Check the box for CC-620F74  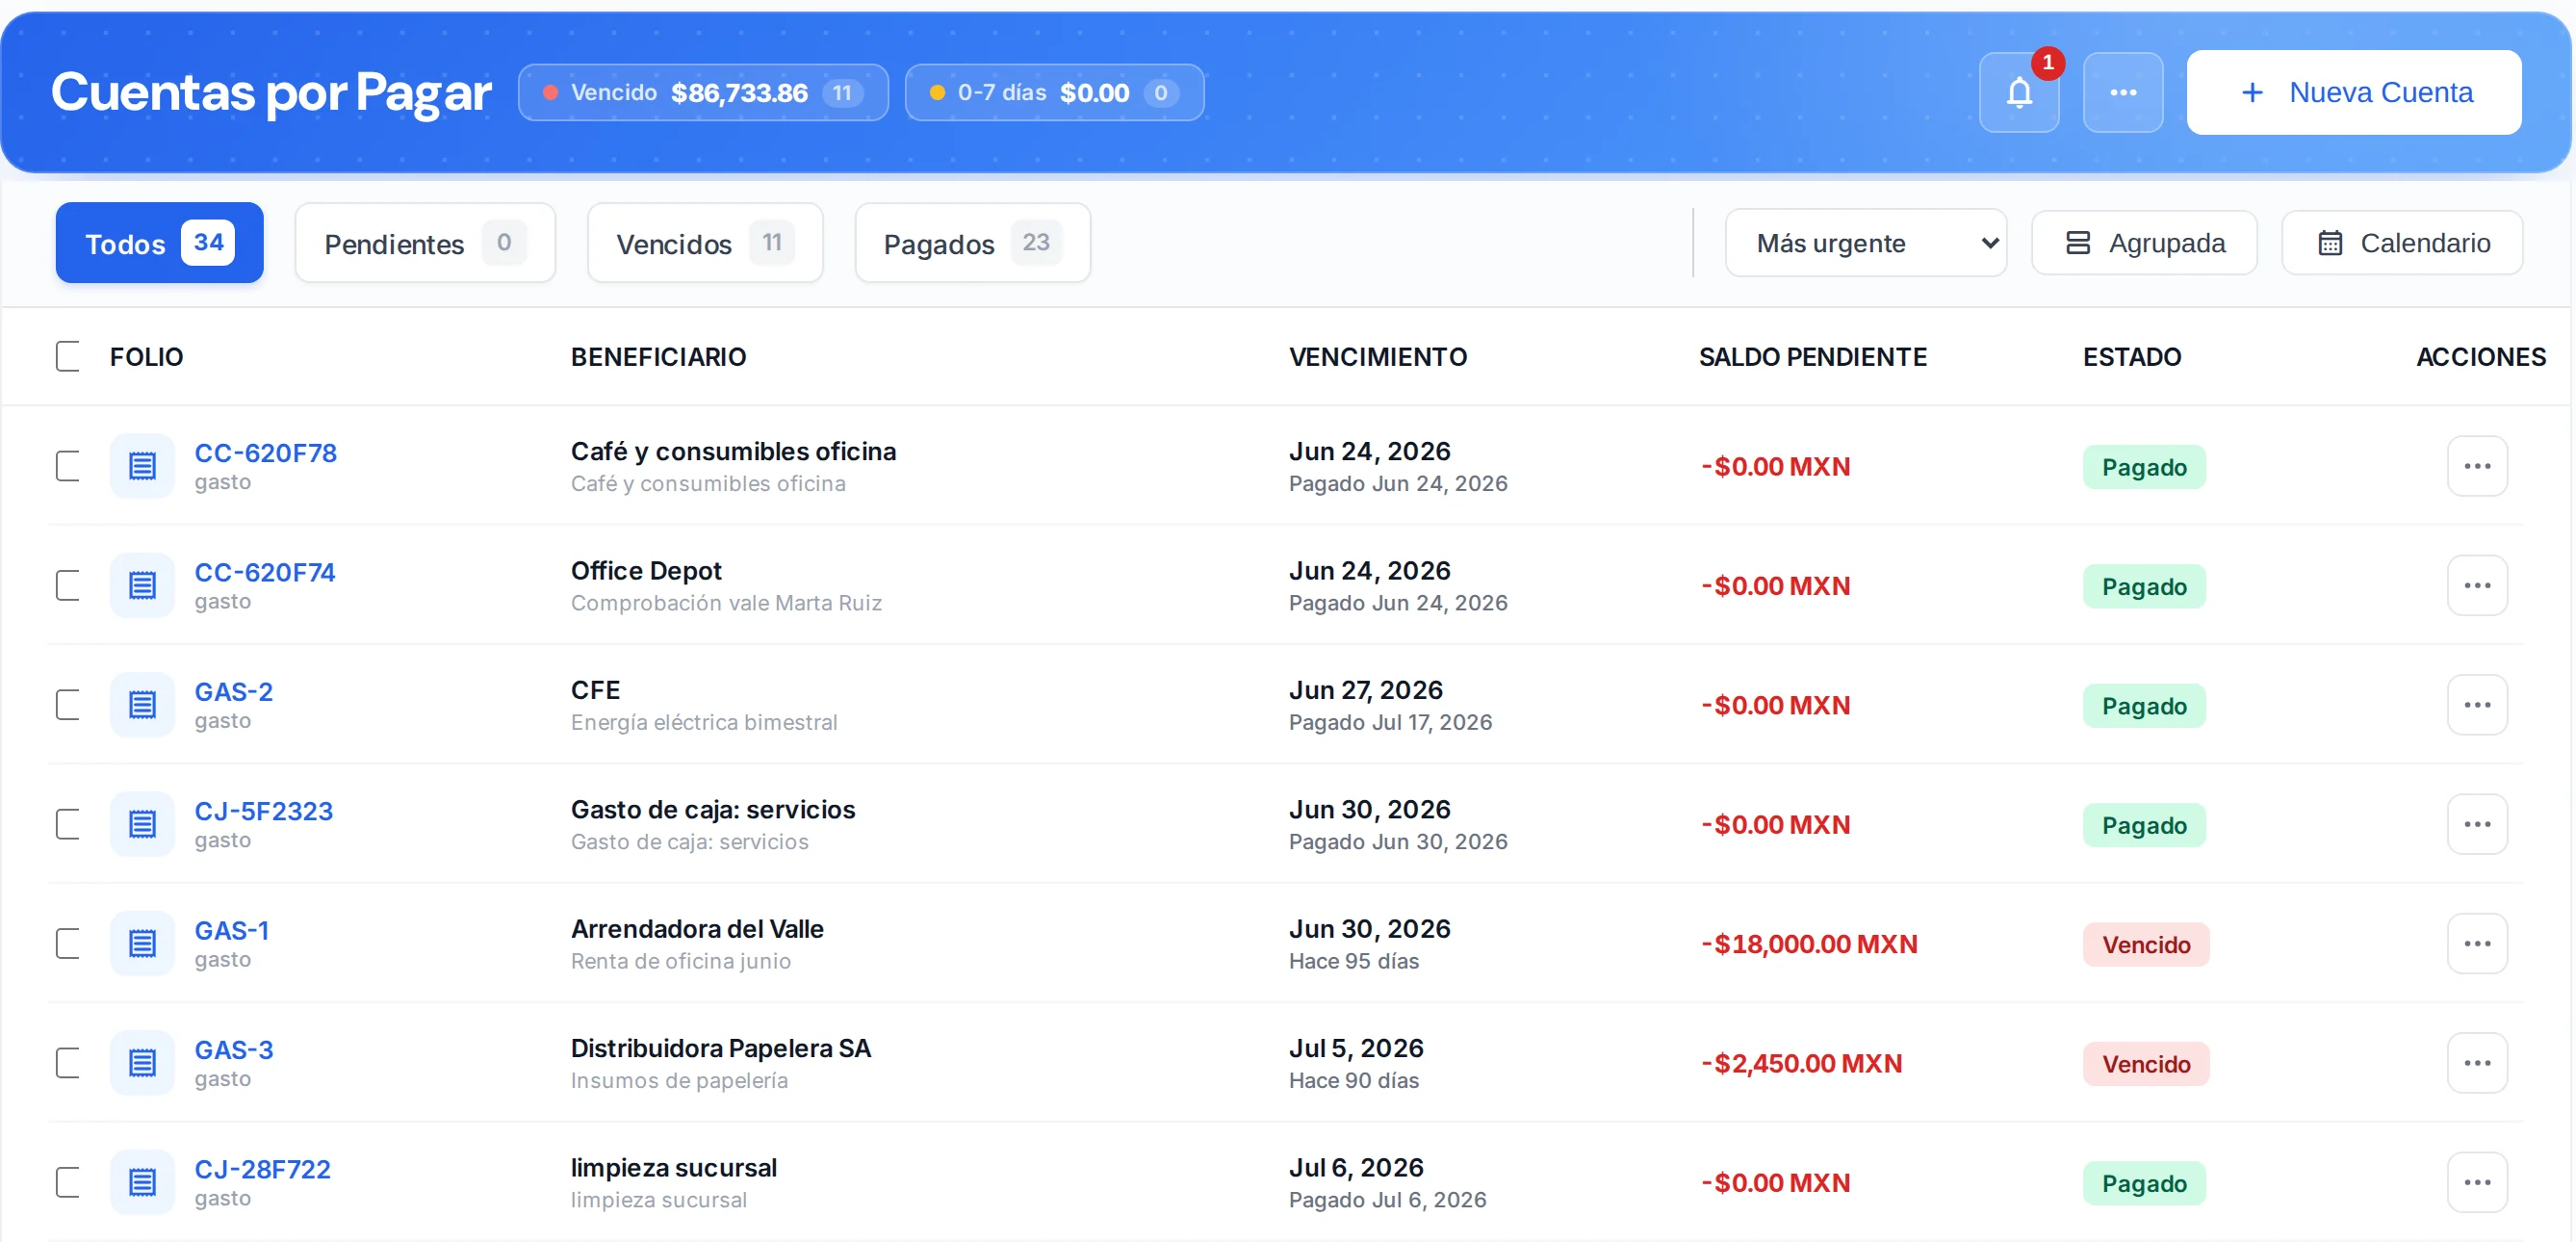coord(68,585)
